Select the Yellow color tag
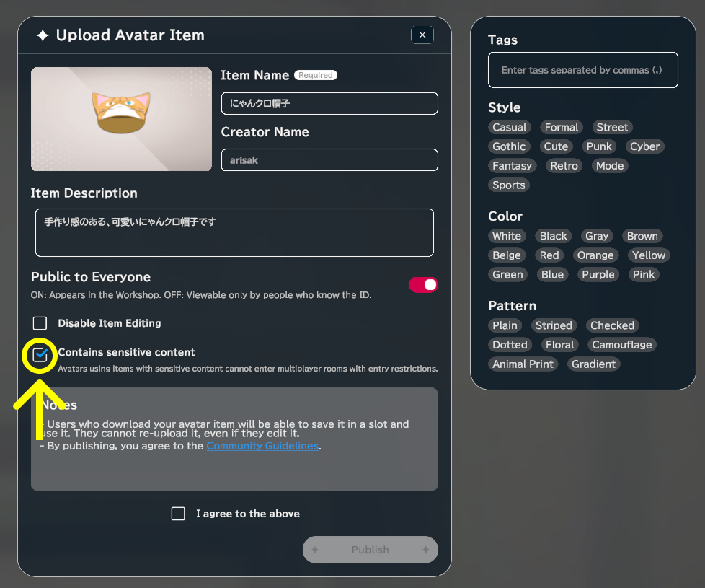This screenshot has width=705, height=588. click(x=649, y=255)
